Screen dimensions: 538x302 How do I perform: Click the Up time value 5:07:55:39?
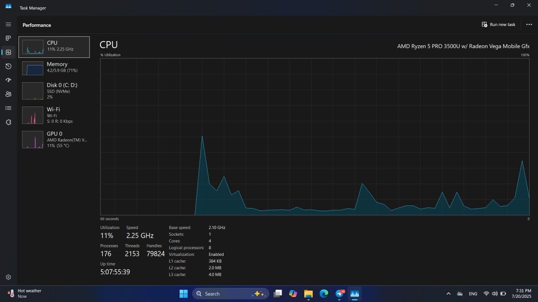115,272
